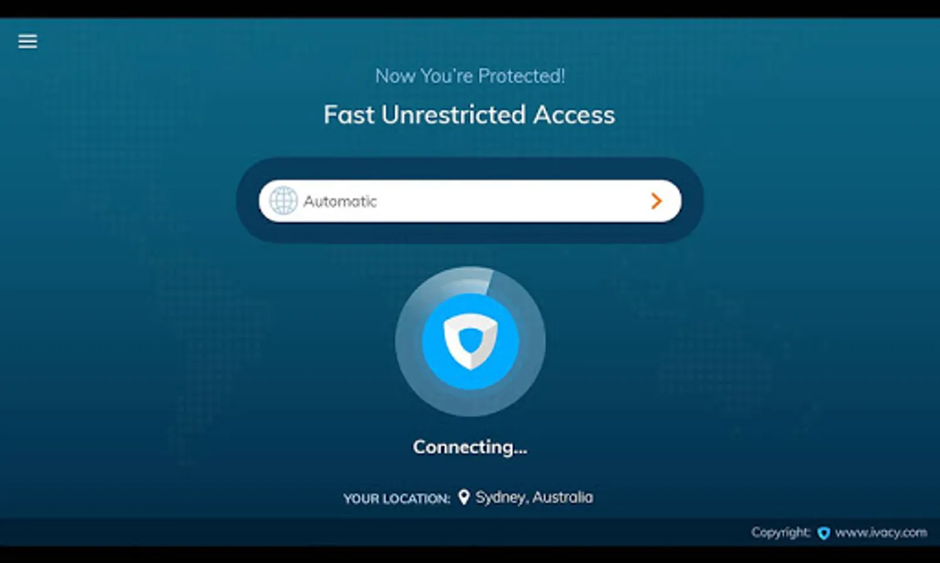Image resolution: width=940 pixels, height=563 pixels.
Task: Click the Copyright label in footer
Action: click(x=780, y=532)
